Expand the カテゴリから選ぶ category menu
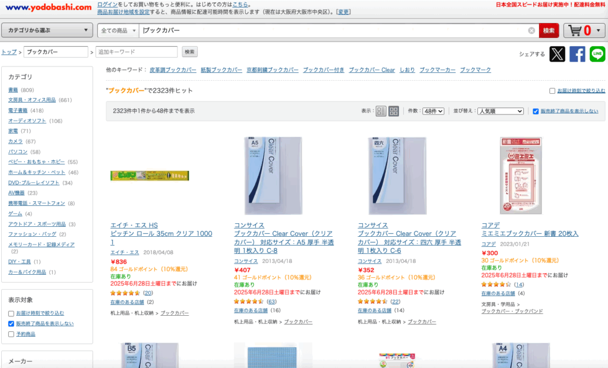The height and width of the screenshot is (368, 608). pos(47,30)
